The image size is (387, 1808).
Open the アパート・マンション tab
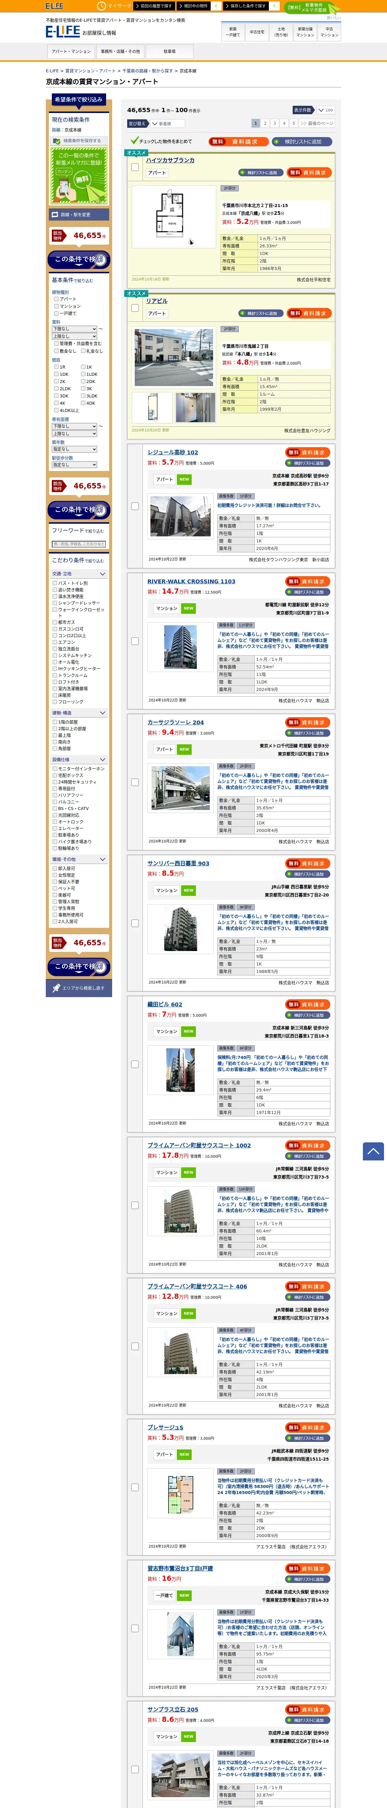click(x=71, y=52)
